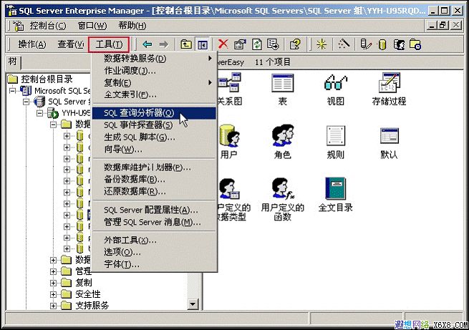The image size is (469, 330).
Task: Expand the 管理 folder node
Action: click(53, 271)
